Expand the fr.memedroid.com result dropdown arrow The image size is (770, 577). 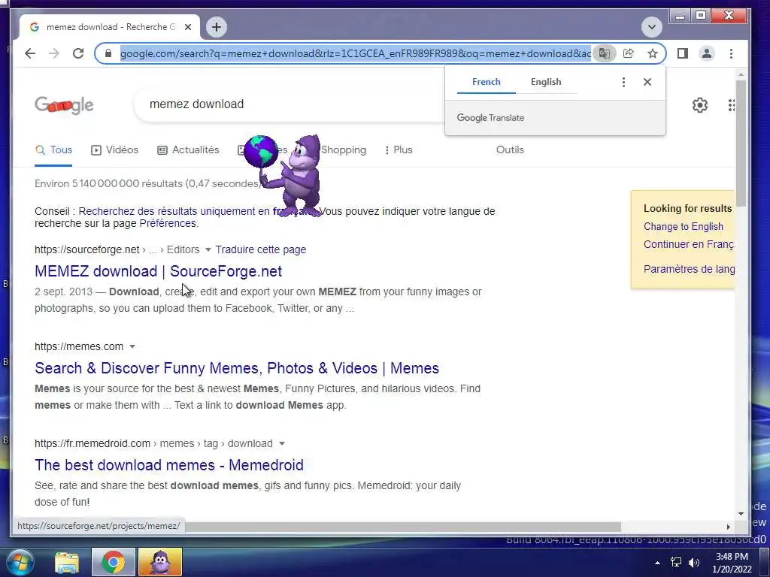(282, 443)
